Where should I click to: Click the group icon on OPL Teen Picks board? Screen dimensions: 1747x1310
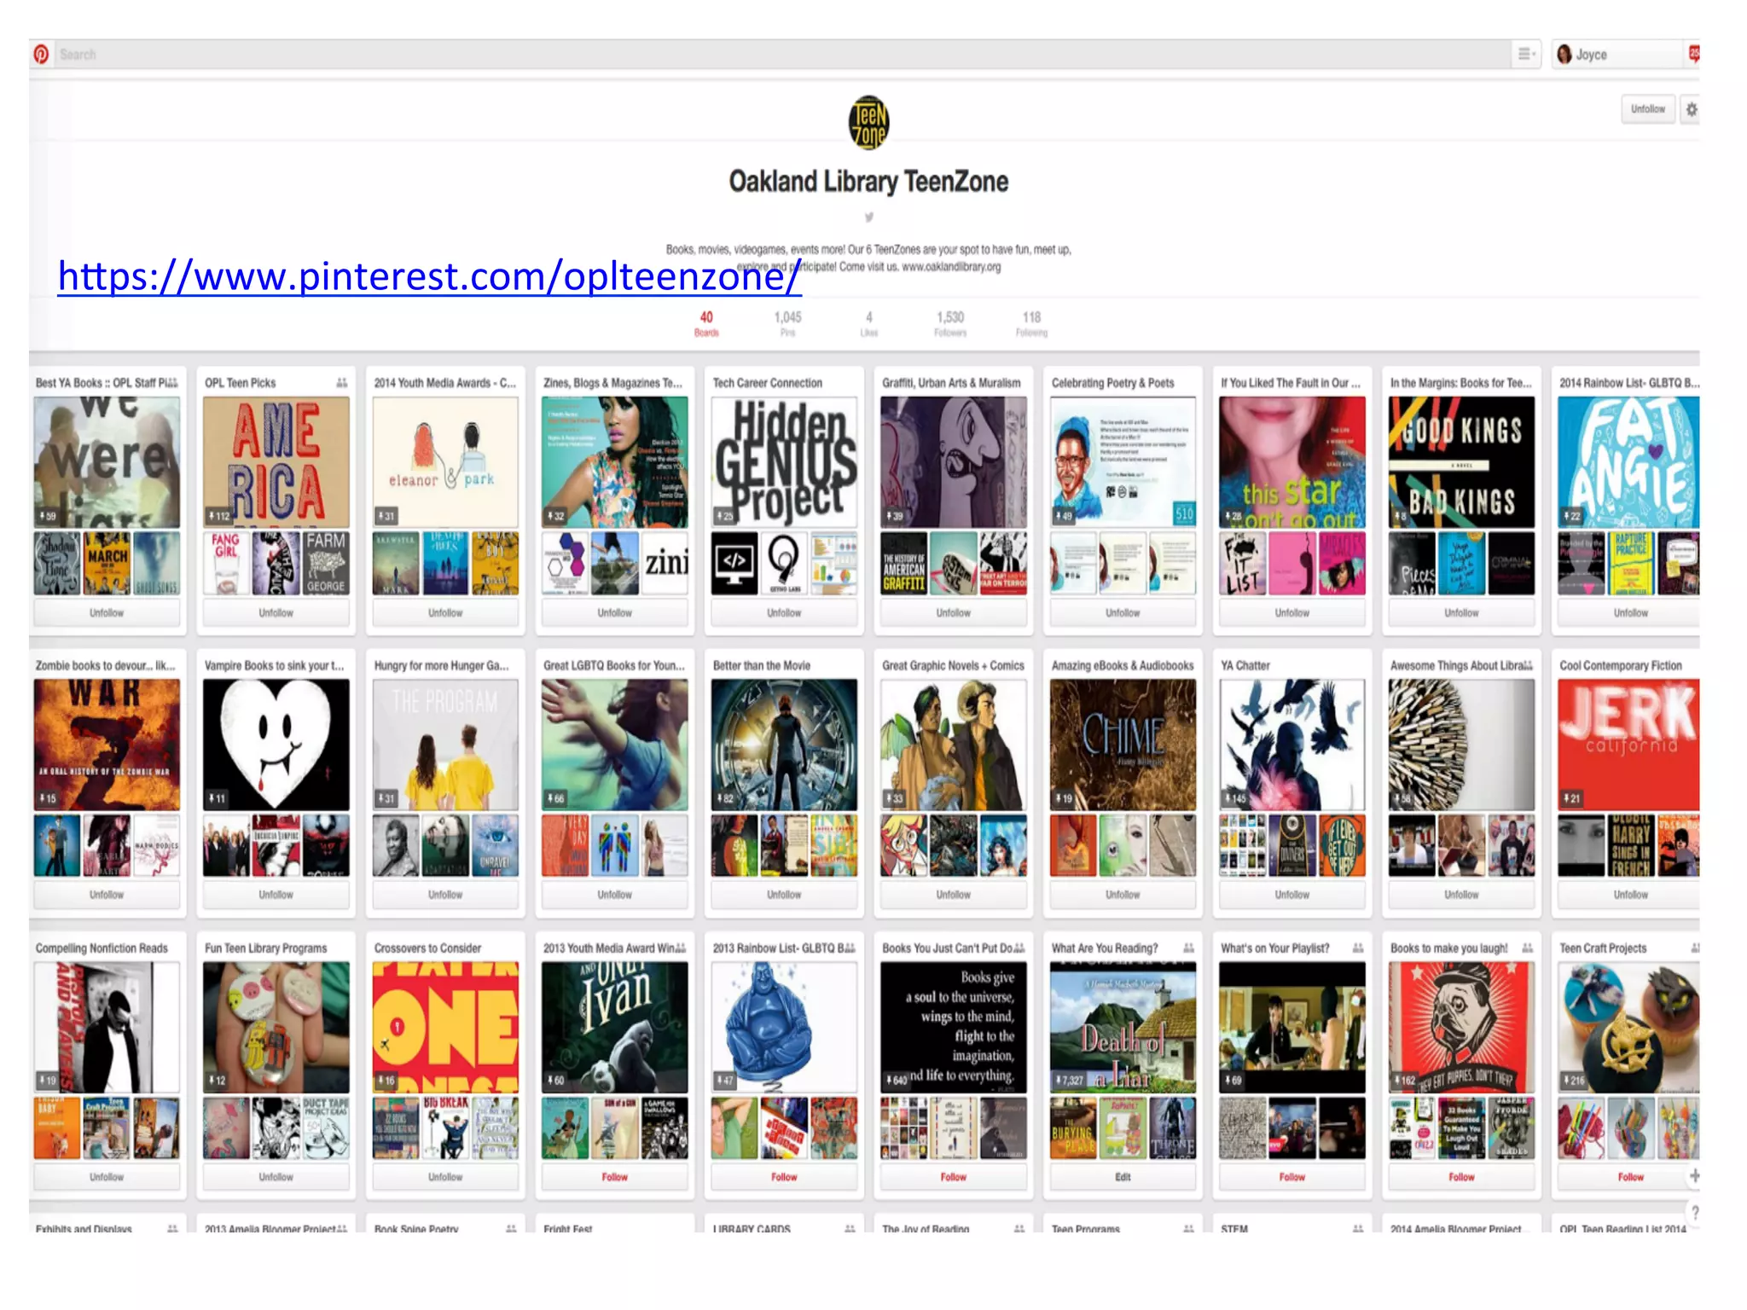tap(341, 383)
